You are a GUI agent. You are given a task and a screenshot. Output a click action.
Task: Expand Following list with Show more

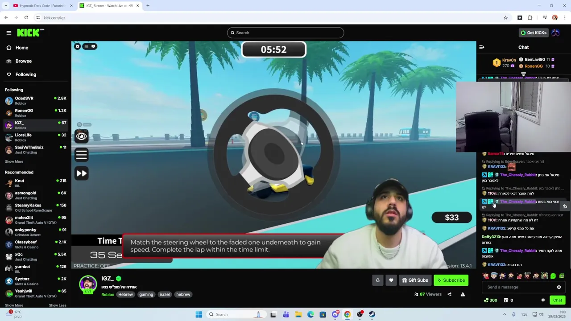pyautogui.click(x=14, y=161)
